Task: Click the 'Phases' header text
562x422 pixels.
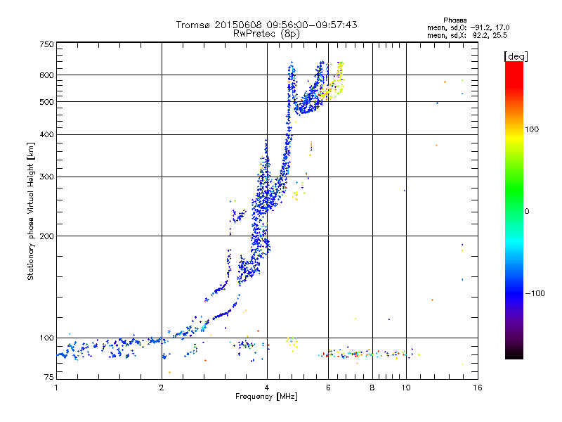Action: click(455, 20)
